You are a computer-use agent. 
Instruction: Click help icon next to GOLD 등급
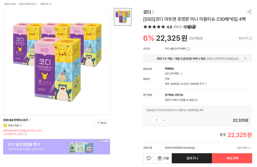(x=21, y=125)
